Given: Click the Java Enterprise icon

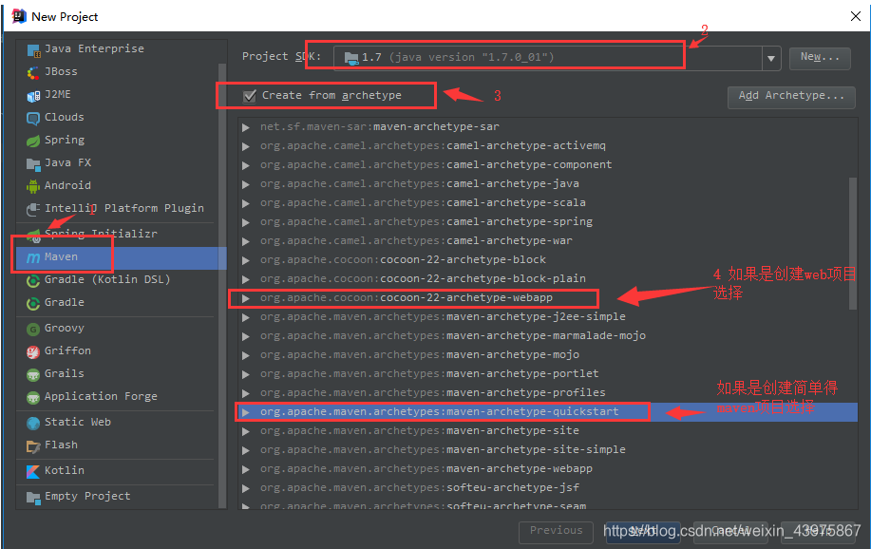Looking at the screenshot, I should tap(33, 50).
